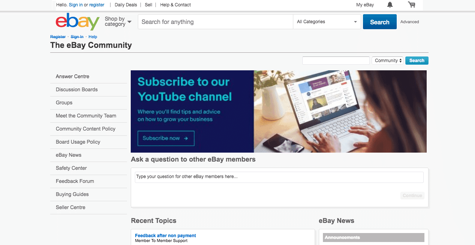Expand the Shop by category menu
Viewport: 475px width, 245px height.
point(118,22)
